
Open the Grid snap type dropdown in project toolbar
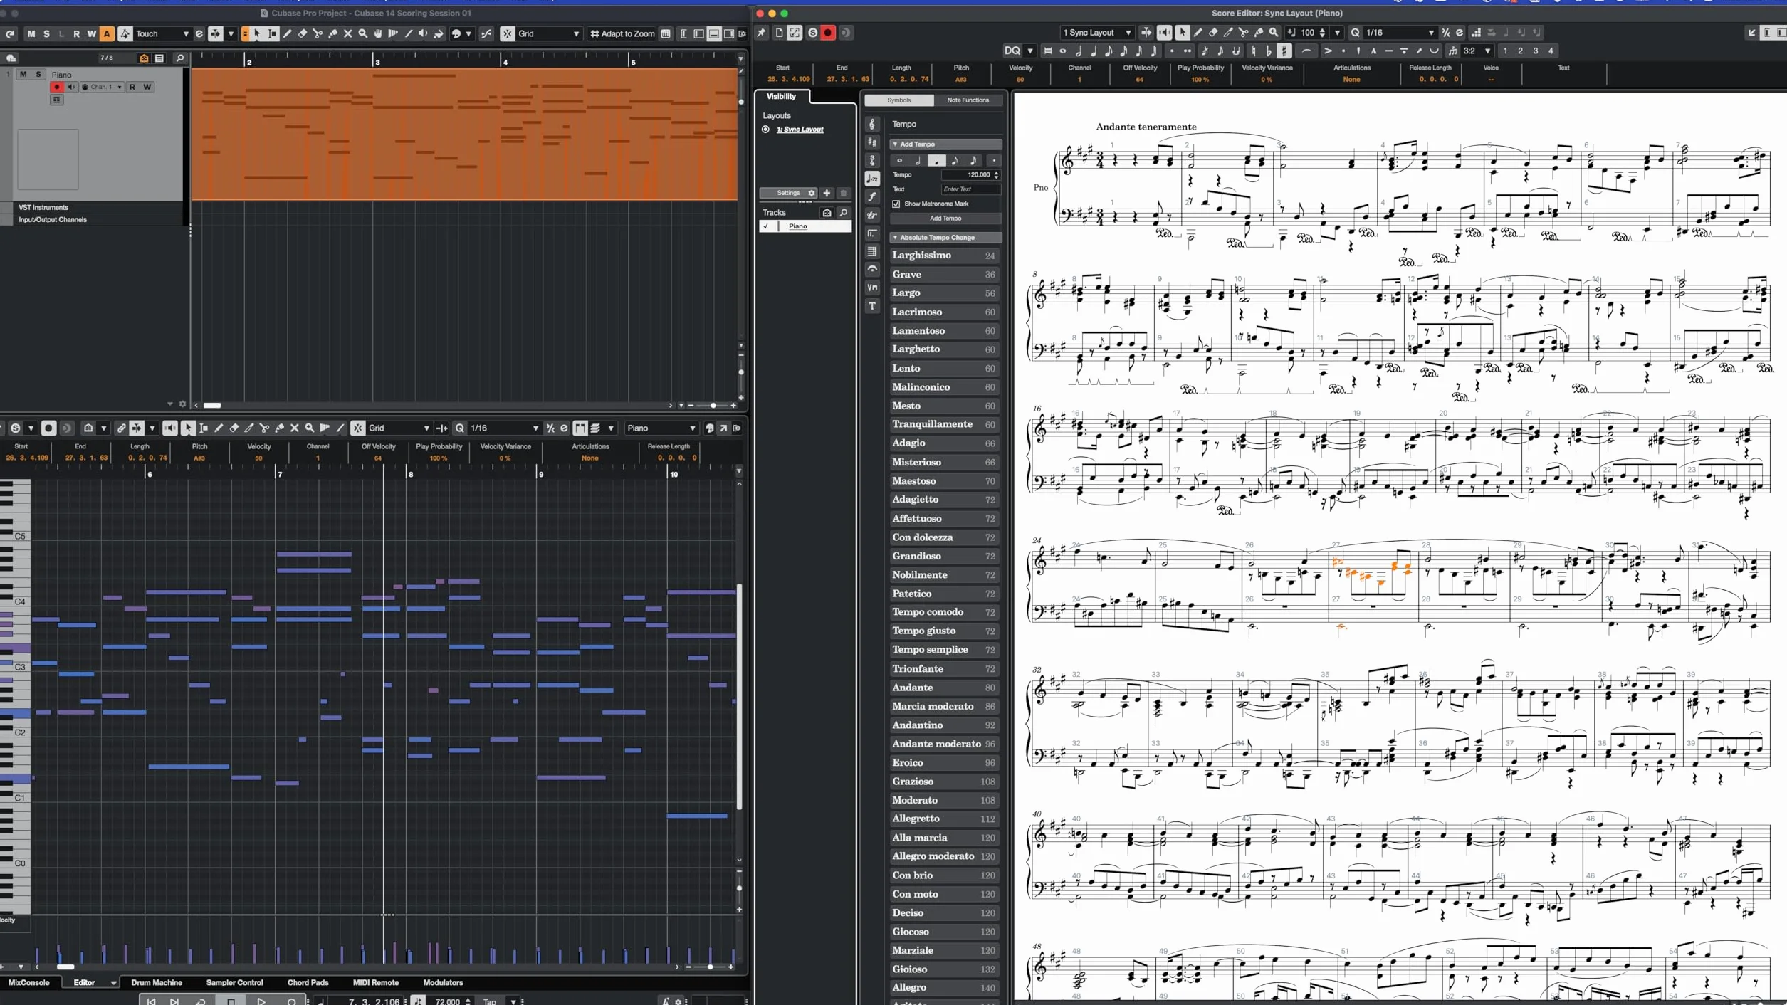point(548,33)
